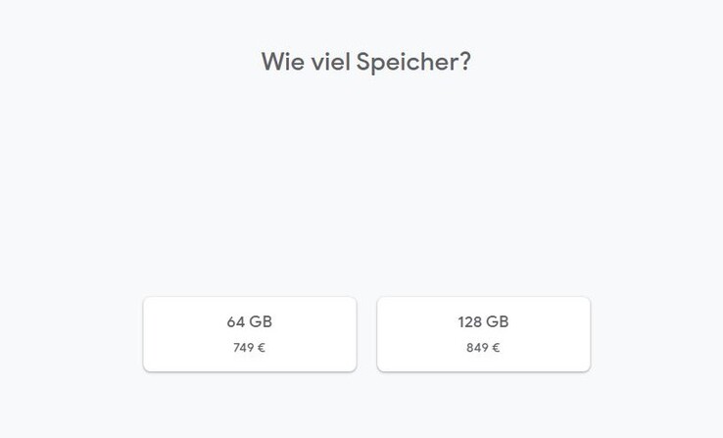Select 128 GB for 849 €
723x438 pixels.
click(x=483, y=334)
